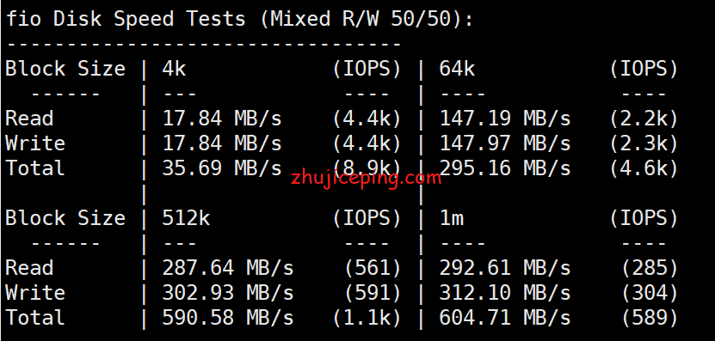
Task: Click the (589) IOPS value for 1m Total
Action: pyautogui.click(x=650, y=317)
